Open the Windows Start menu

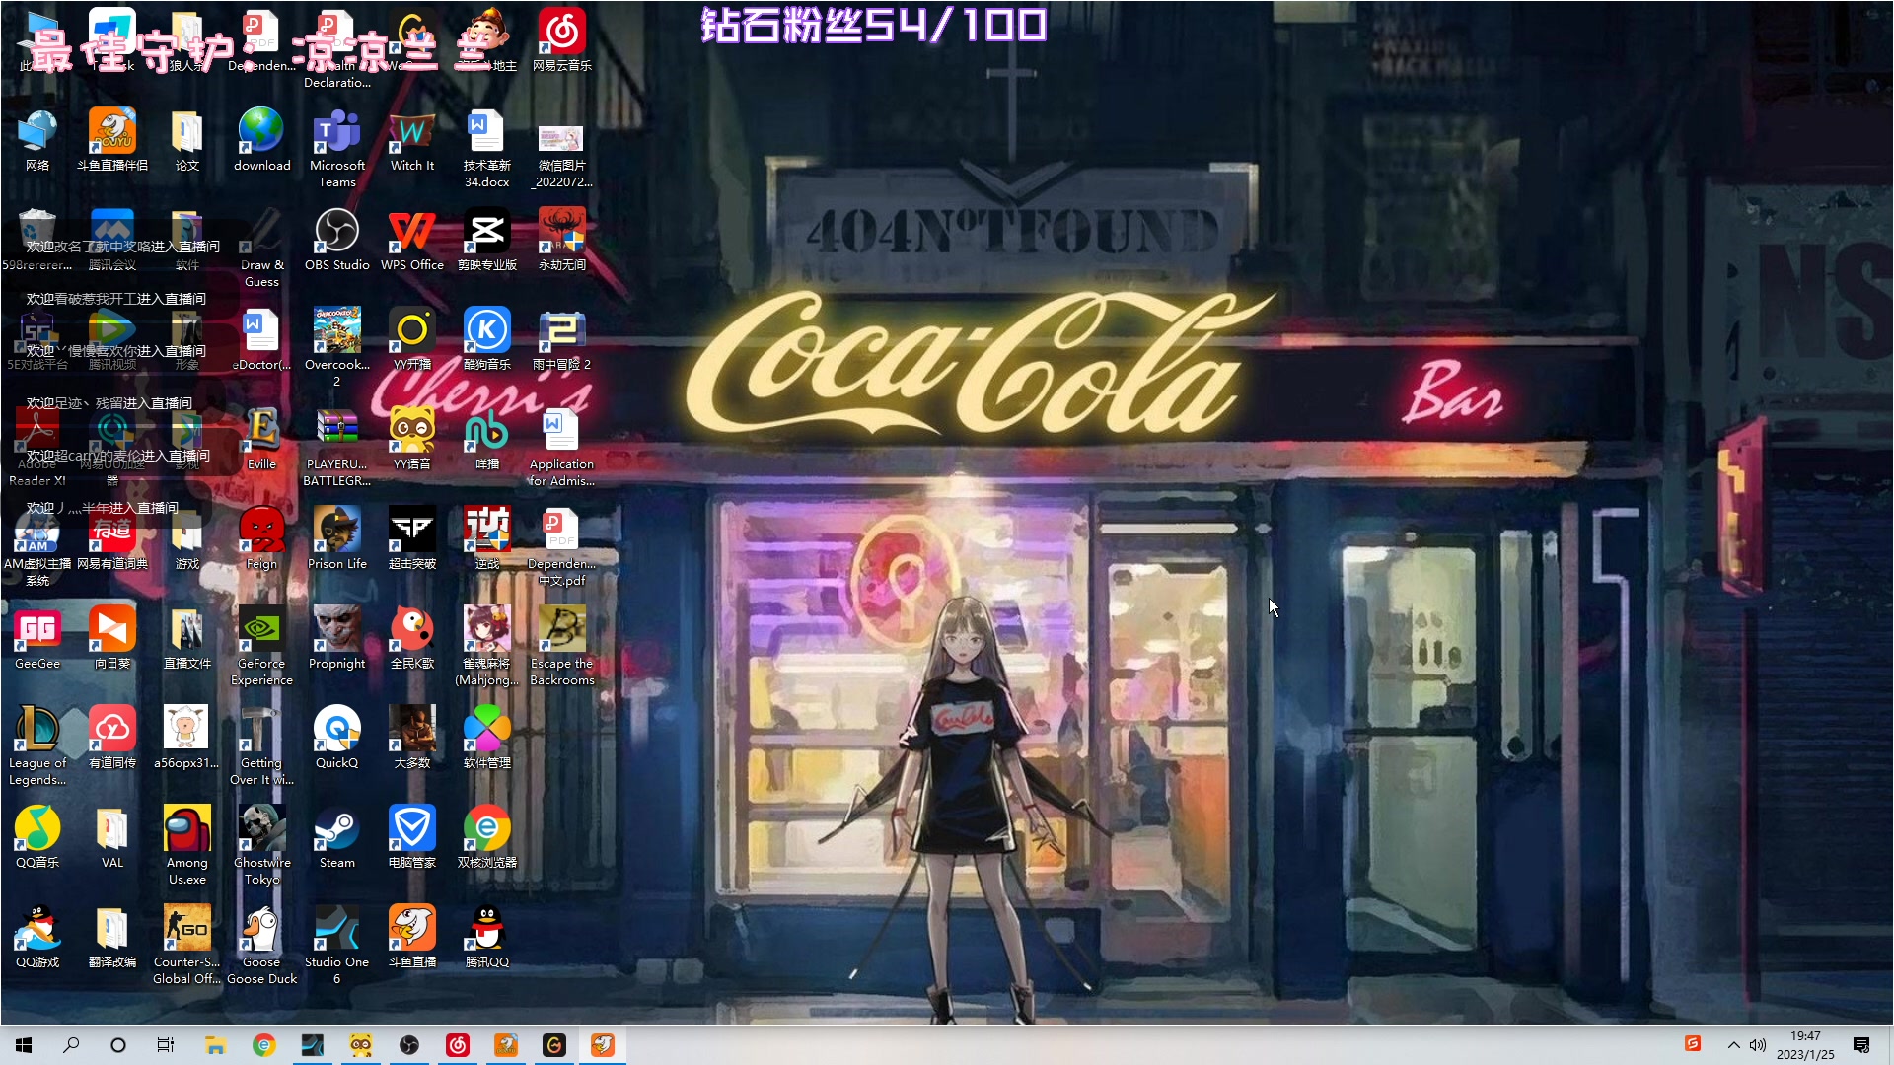coord(24,1045)
